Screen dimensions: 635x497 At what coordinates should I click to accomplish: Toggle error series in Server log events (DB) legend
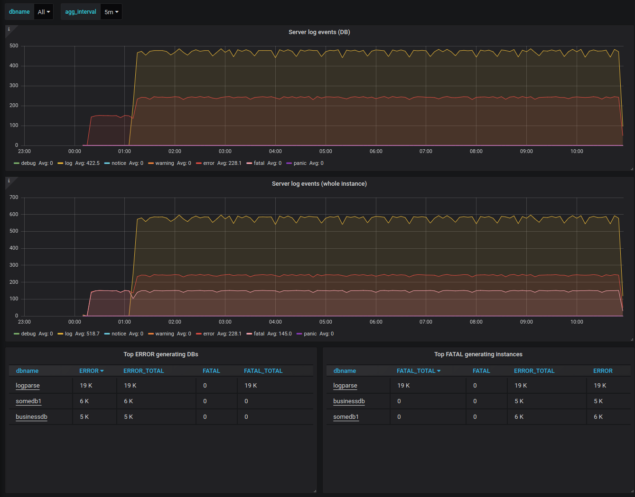click(209, 163)
